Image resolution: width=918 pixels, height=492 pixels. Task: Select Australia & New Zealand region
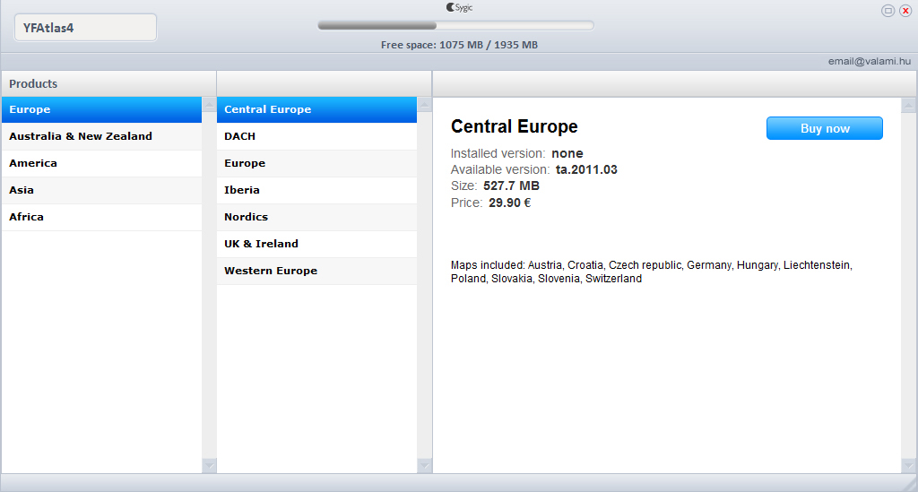[102, 136]
